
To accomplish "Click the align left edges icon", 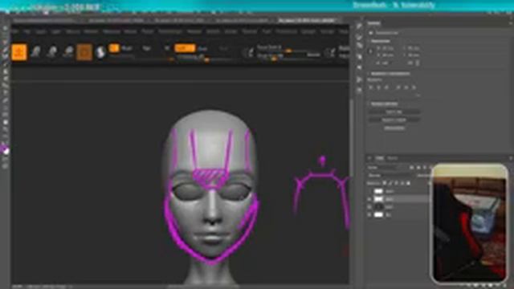I will (x=371, y=88).
